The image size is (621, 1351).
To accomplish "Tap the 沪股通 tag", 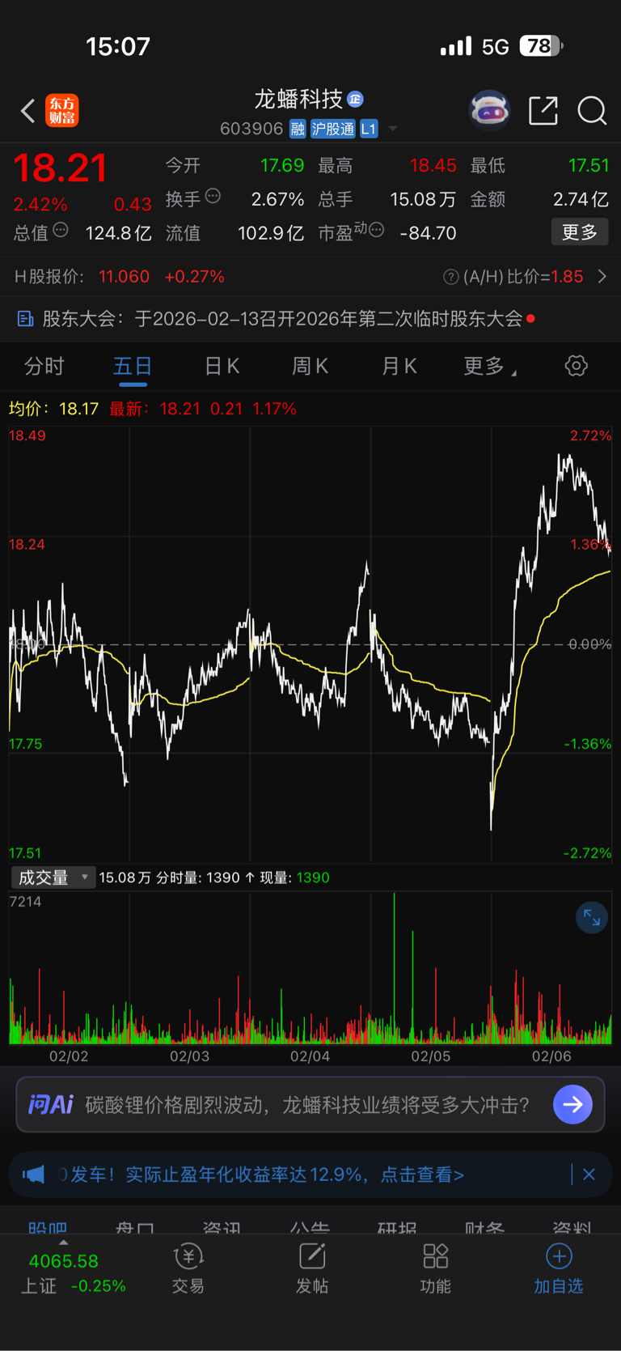I will pos(333,129).
